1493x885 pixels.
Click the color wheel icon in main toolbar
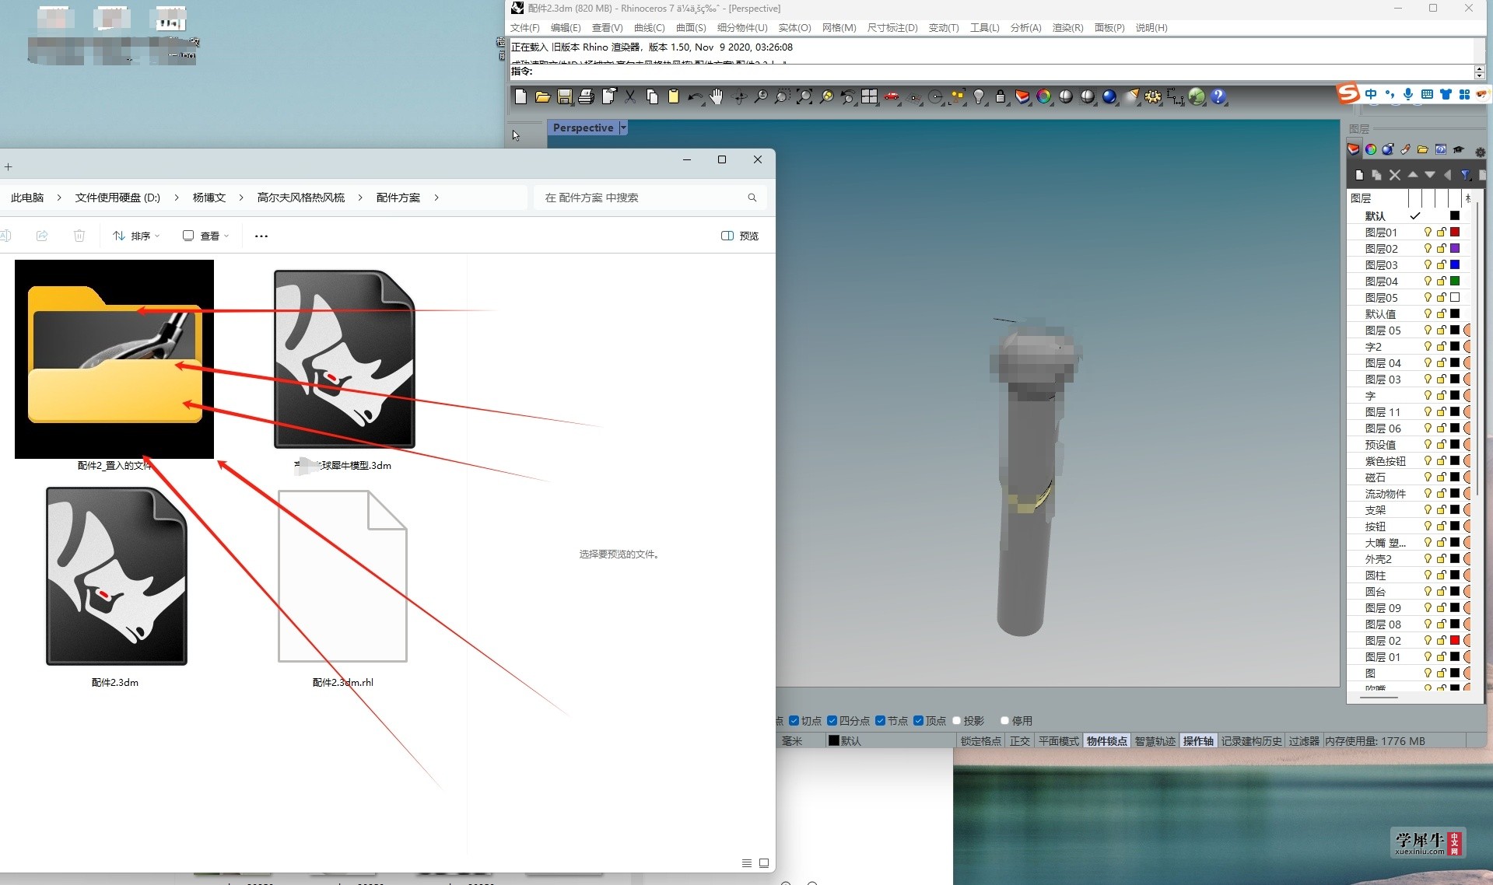point(1044,96)
